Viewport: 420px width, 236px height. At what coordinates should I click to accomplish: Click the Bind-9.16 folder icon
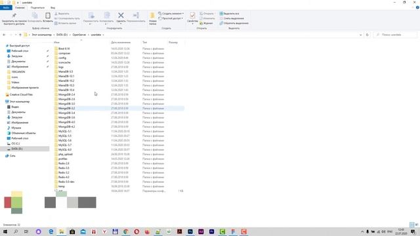(x=56, y=49)
